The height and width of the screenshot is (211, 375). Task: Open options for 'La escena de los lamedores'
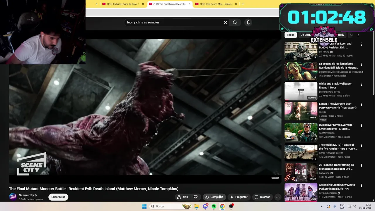(x=361, y=64)
